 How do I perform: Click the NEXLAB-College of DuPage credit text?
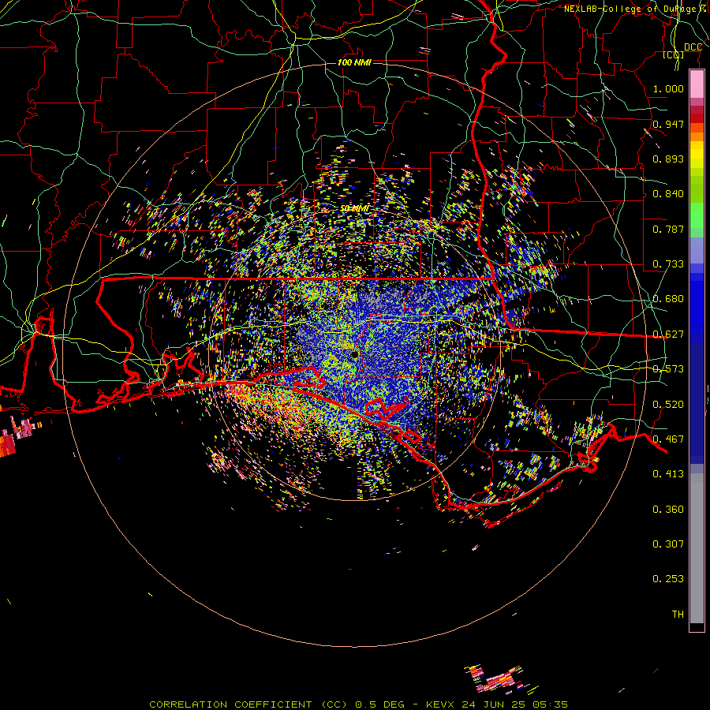[x=635, y=9]
